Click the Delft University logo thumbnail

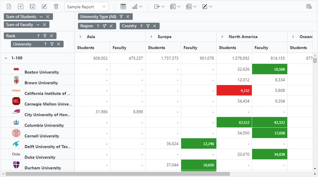(16, 144)
